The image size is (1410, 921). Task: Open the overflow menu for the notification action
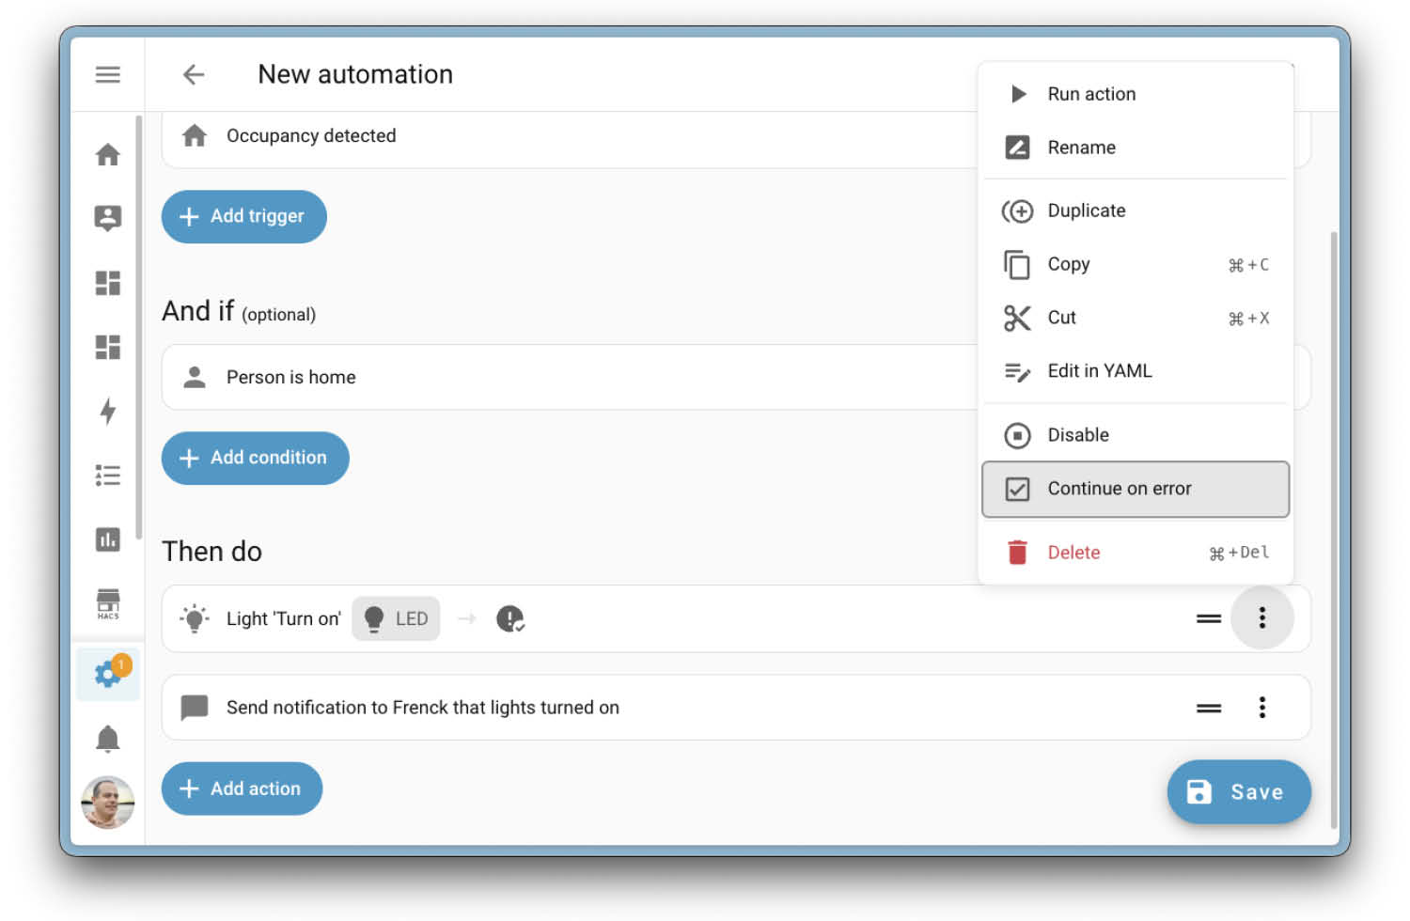[1262, 707]
